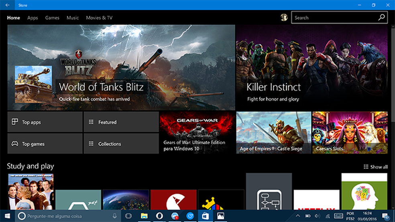Viewport: 395px width, 222px height.
Task: Click the magnifying glass search icon
Action: (381, 17)
